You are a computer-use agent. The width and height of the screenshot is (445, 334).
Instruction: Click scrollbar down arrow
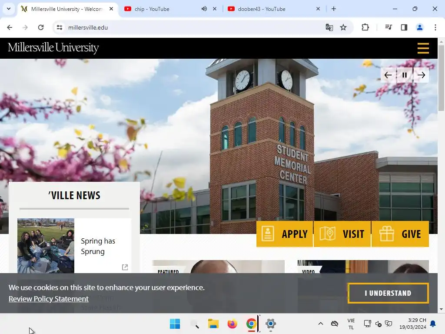click(x=441, y=309)
